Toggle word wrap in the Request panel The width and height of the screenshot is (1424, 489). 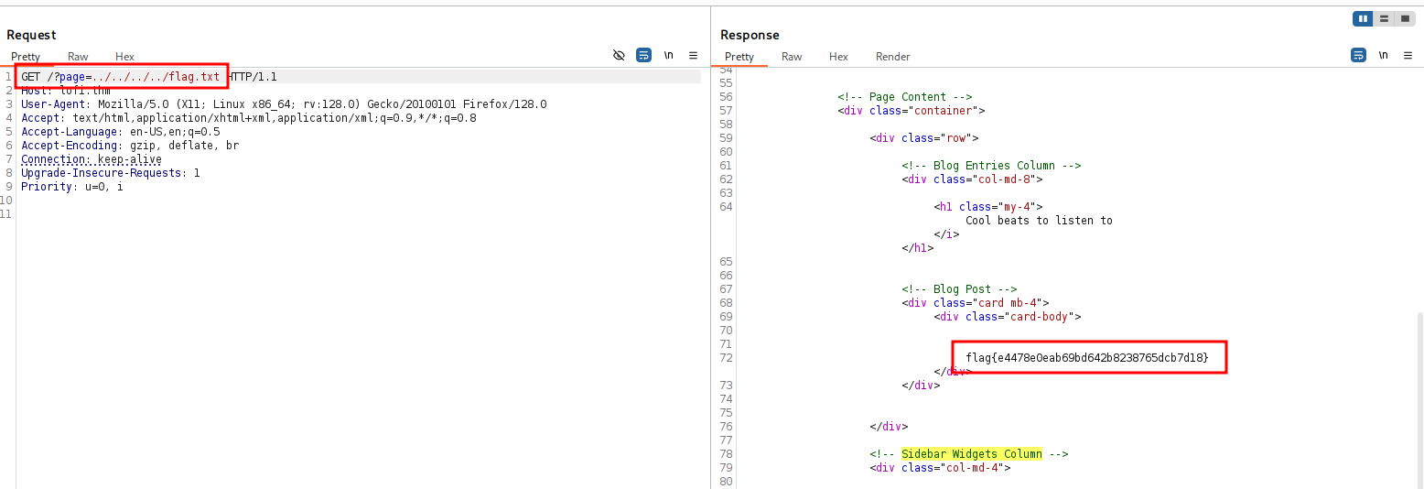coord(643,55)
